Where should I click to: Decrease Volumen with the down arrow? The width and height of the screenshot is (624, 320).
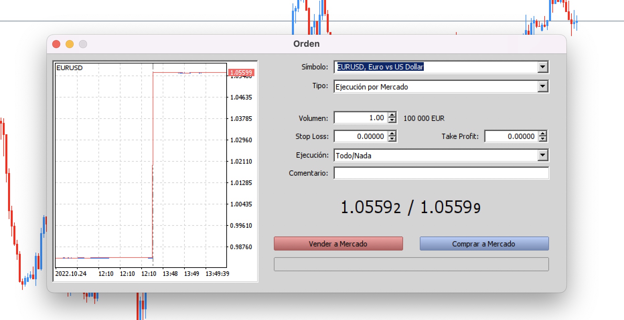392,120
